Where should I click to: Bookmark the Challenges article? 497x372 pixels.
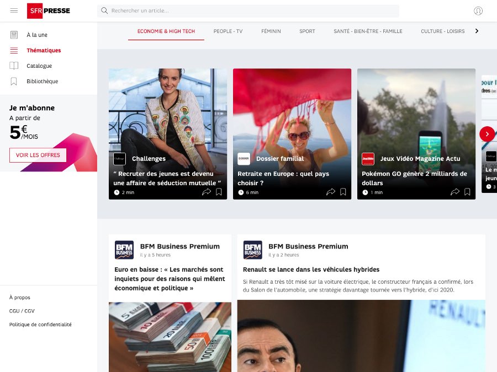click(219, 192)
